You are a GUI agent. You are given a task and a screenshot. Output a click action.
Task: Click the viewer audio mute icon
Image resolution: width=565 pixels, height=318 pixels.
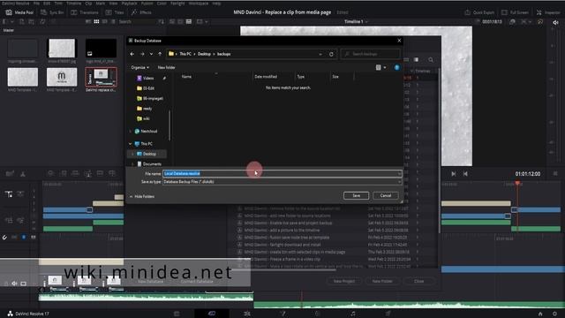pos(555,22)
